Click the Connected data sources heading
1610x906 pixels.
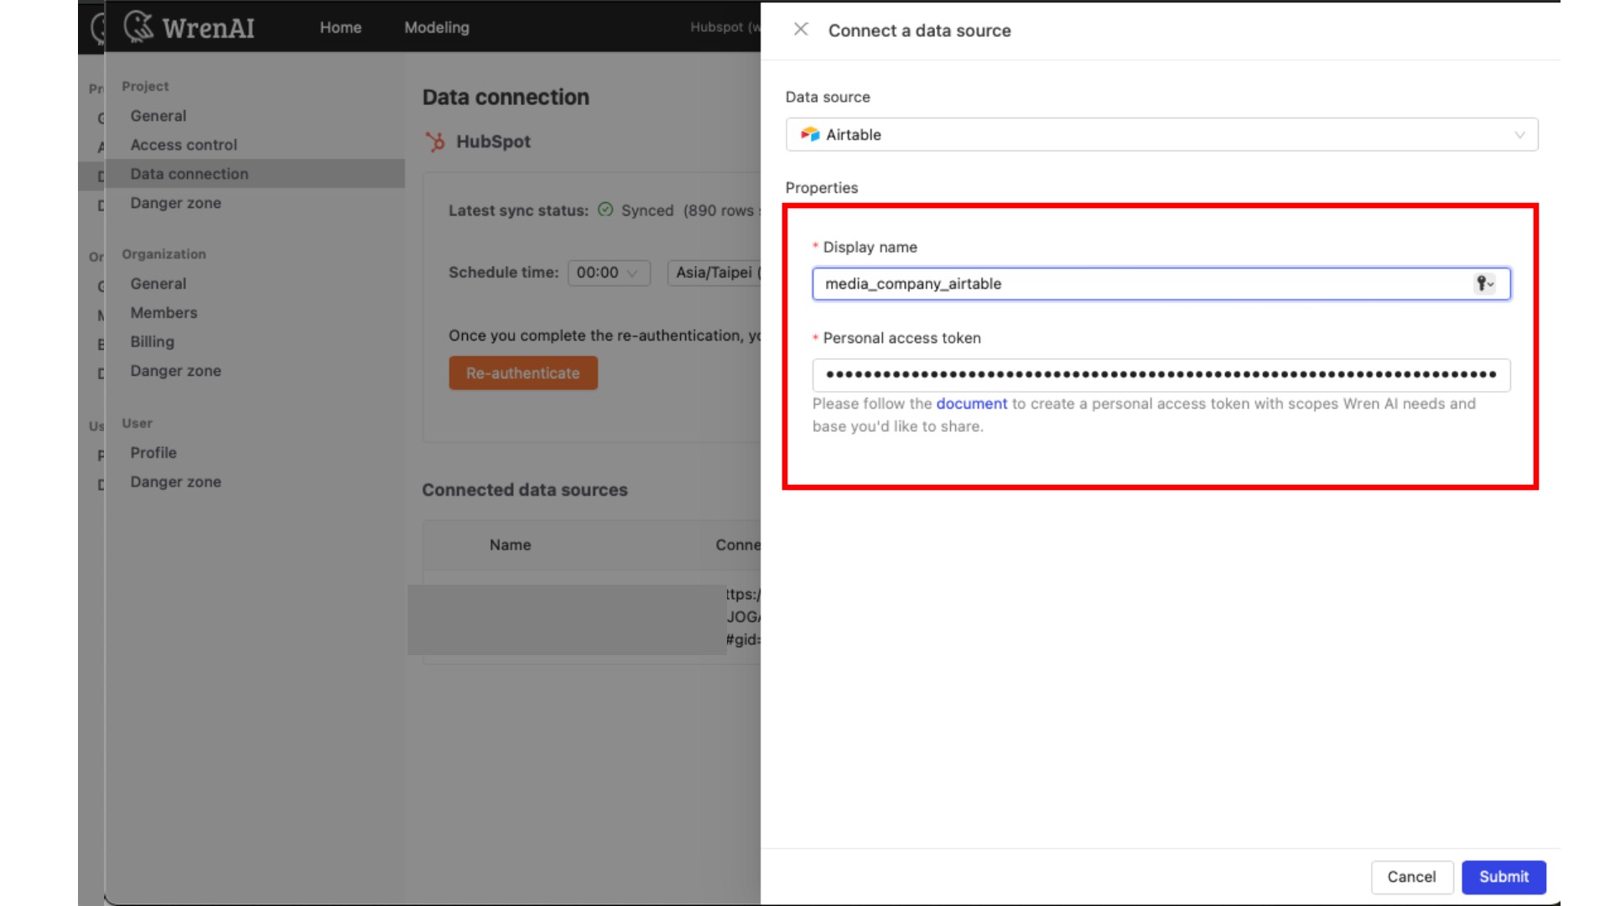tap(524, 490)
